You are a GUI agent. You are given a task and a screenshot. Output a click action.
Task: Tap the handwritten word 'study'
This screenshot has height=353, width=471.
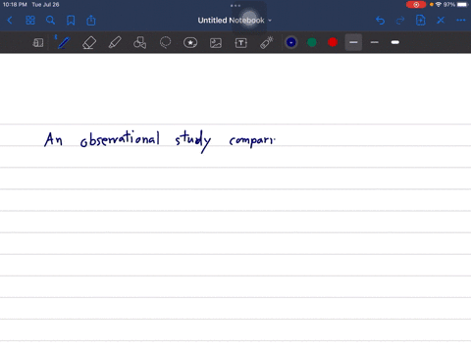192,141
